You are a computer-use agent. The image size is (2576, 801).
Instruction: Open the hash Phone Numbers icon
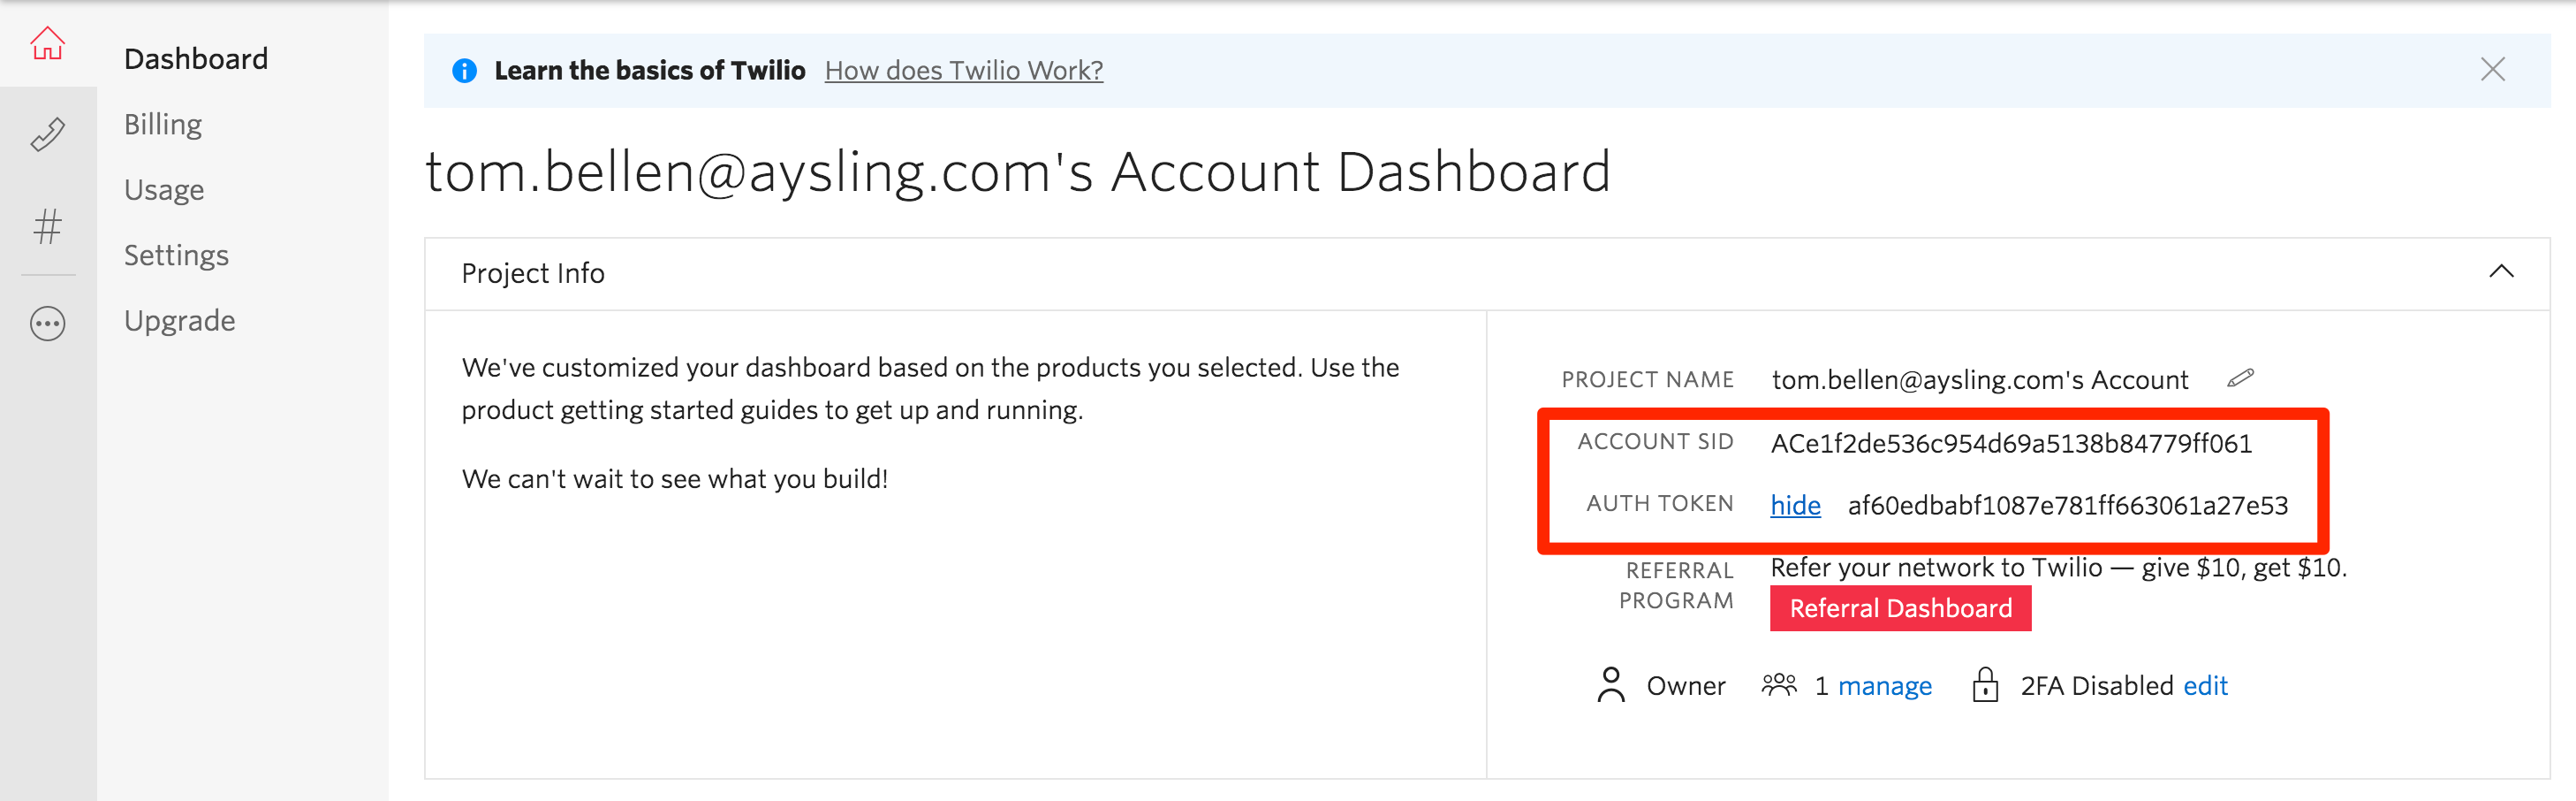(x=47, y=226)
